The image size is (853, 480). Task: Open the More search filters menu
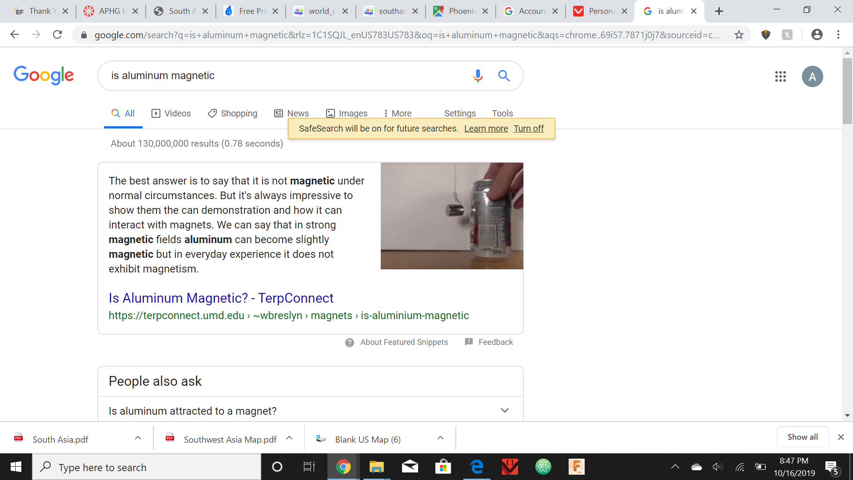click(398, 113)
